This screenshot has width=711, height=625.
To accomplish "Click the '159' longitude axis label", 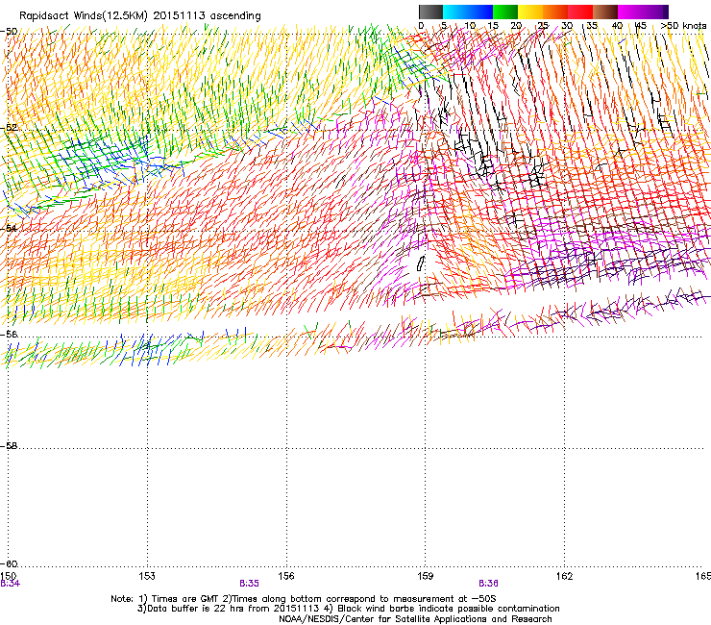I will (x=426, y=576).
